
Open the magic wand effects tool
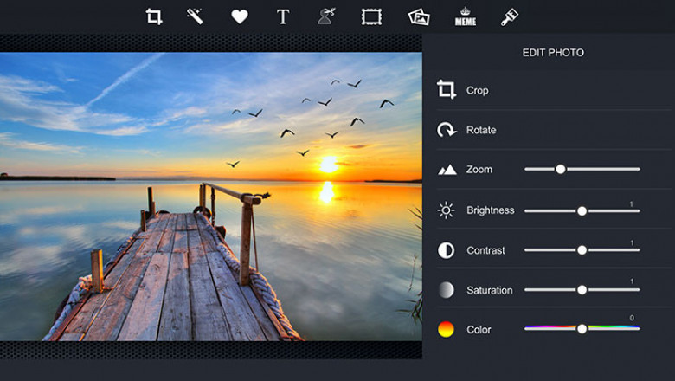coord(195,16)
